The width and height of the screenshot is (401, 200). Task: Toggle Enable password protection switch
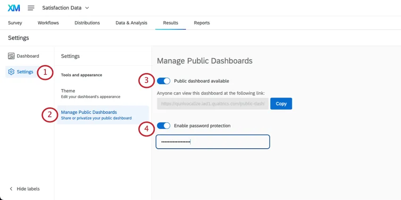click(x=163, y=126)
